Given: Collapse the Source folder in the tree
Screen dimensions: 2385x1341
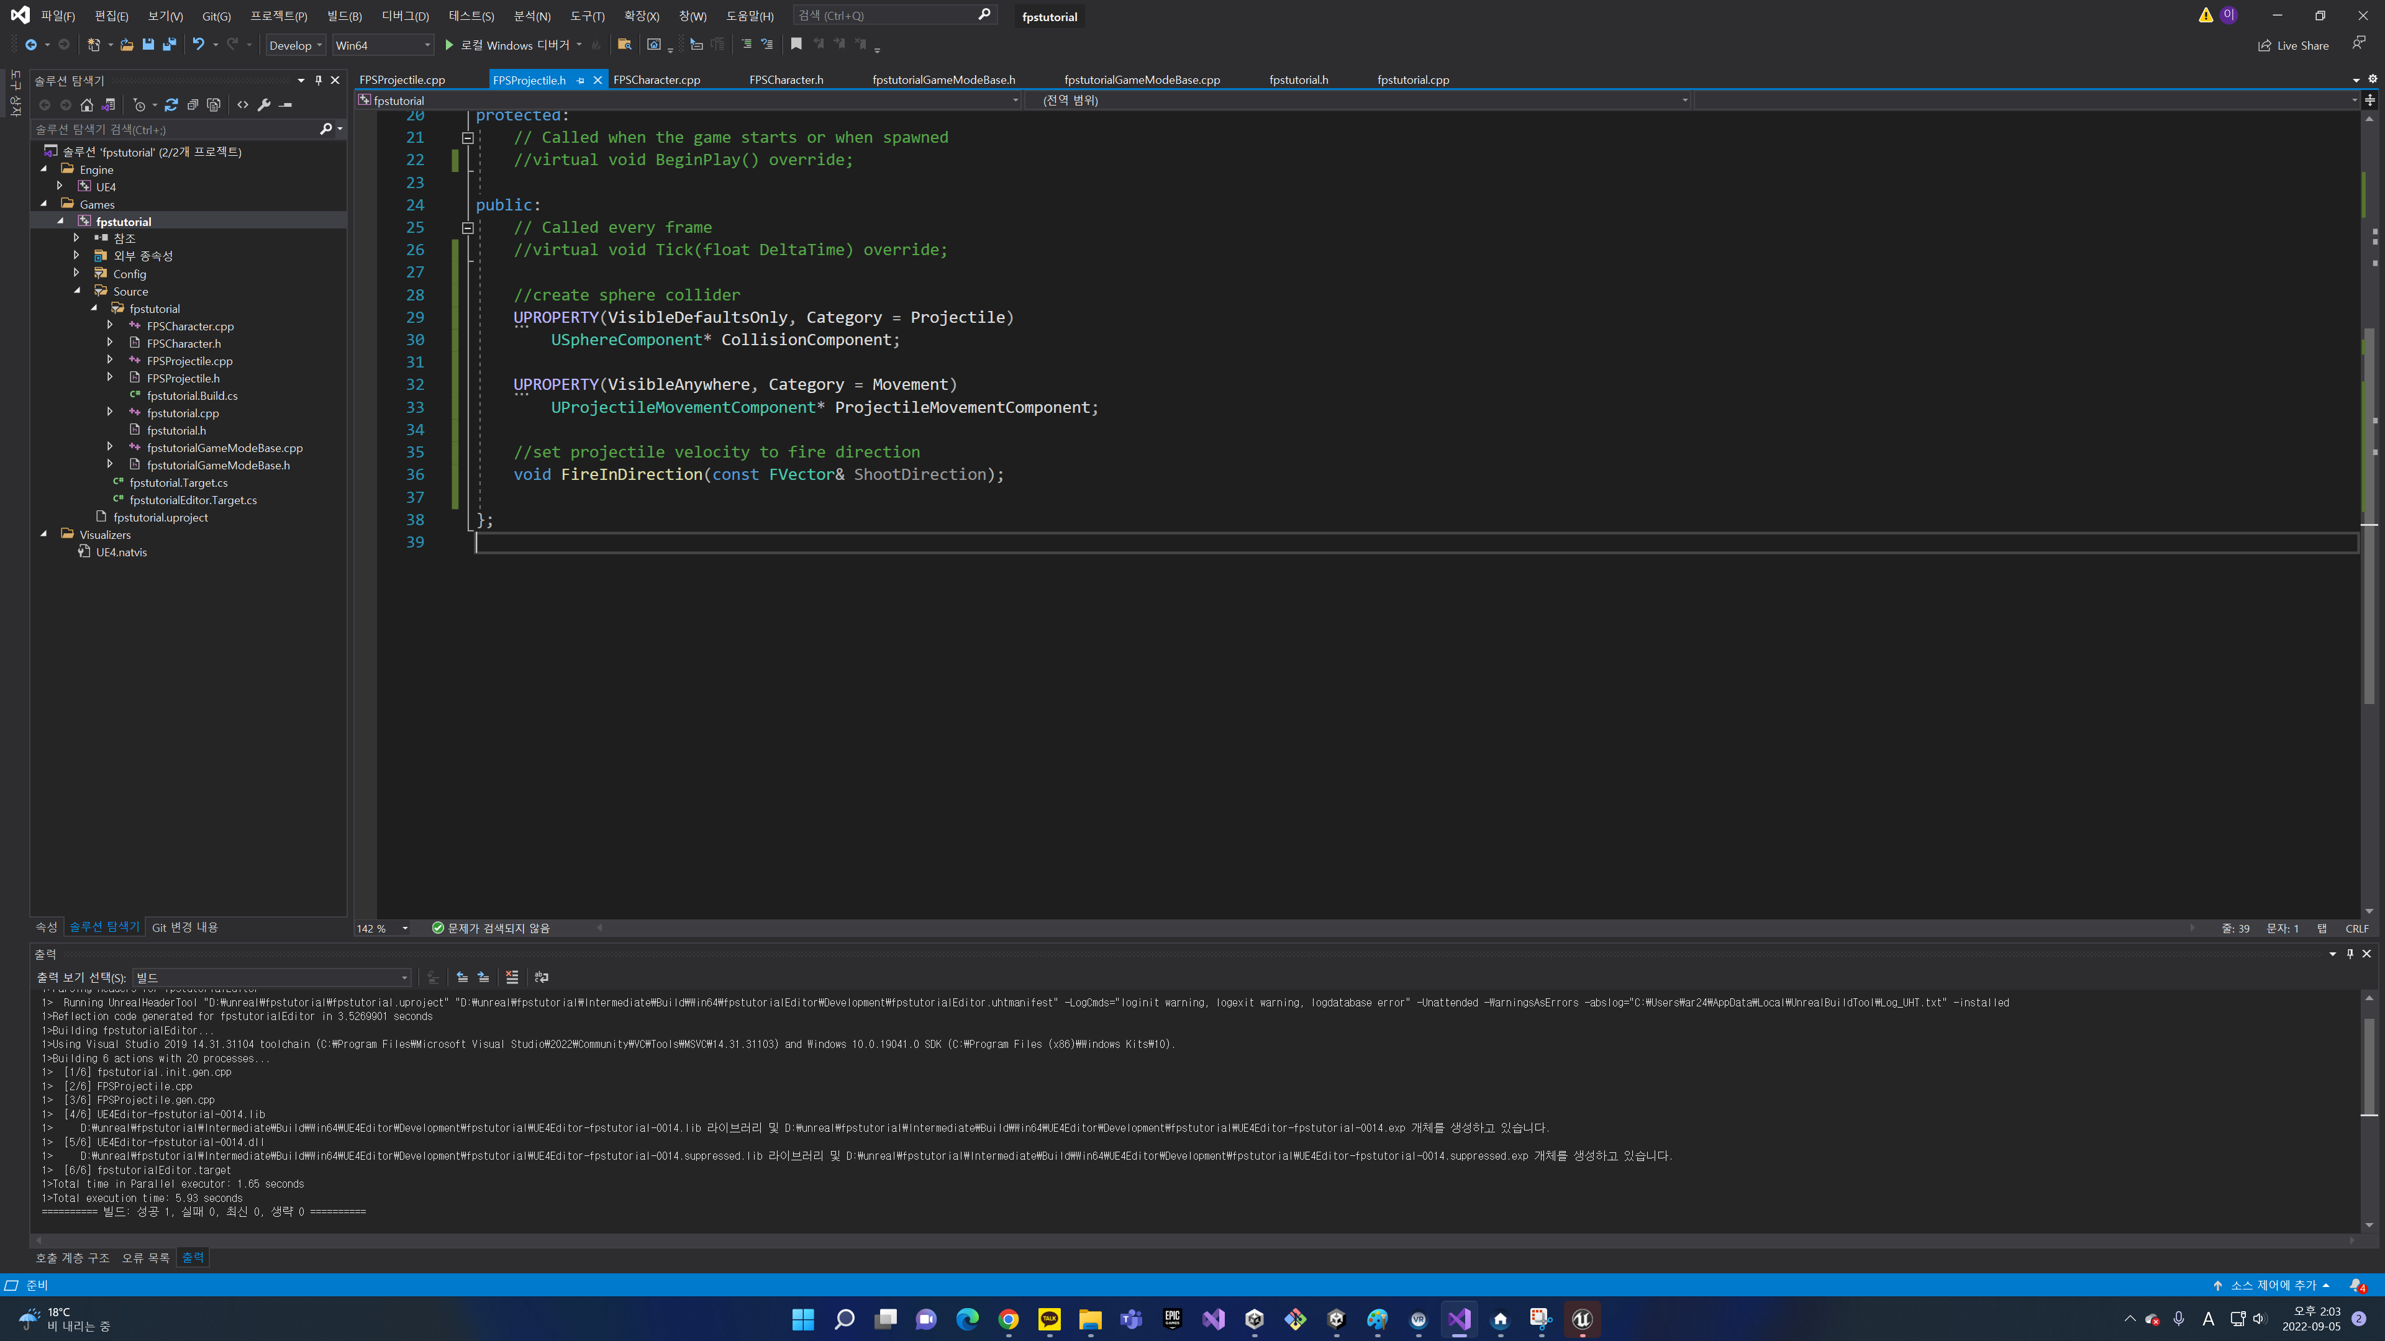Looking at the screenshot, I should pyautogui.click(x=78, y=291).
